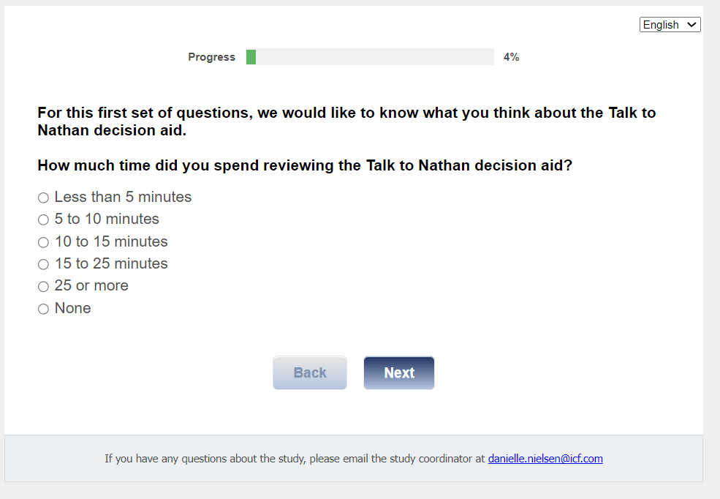Screen dimensions: 720x499
Task: Click the 4% progress percentage text
Action: tap(511, 57)
